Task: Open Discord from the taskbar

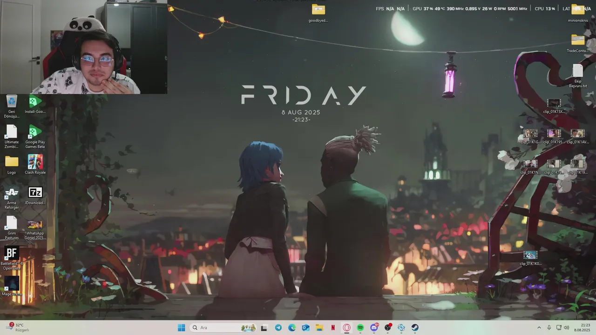Action: [374, 328]
